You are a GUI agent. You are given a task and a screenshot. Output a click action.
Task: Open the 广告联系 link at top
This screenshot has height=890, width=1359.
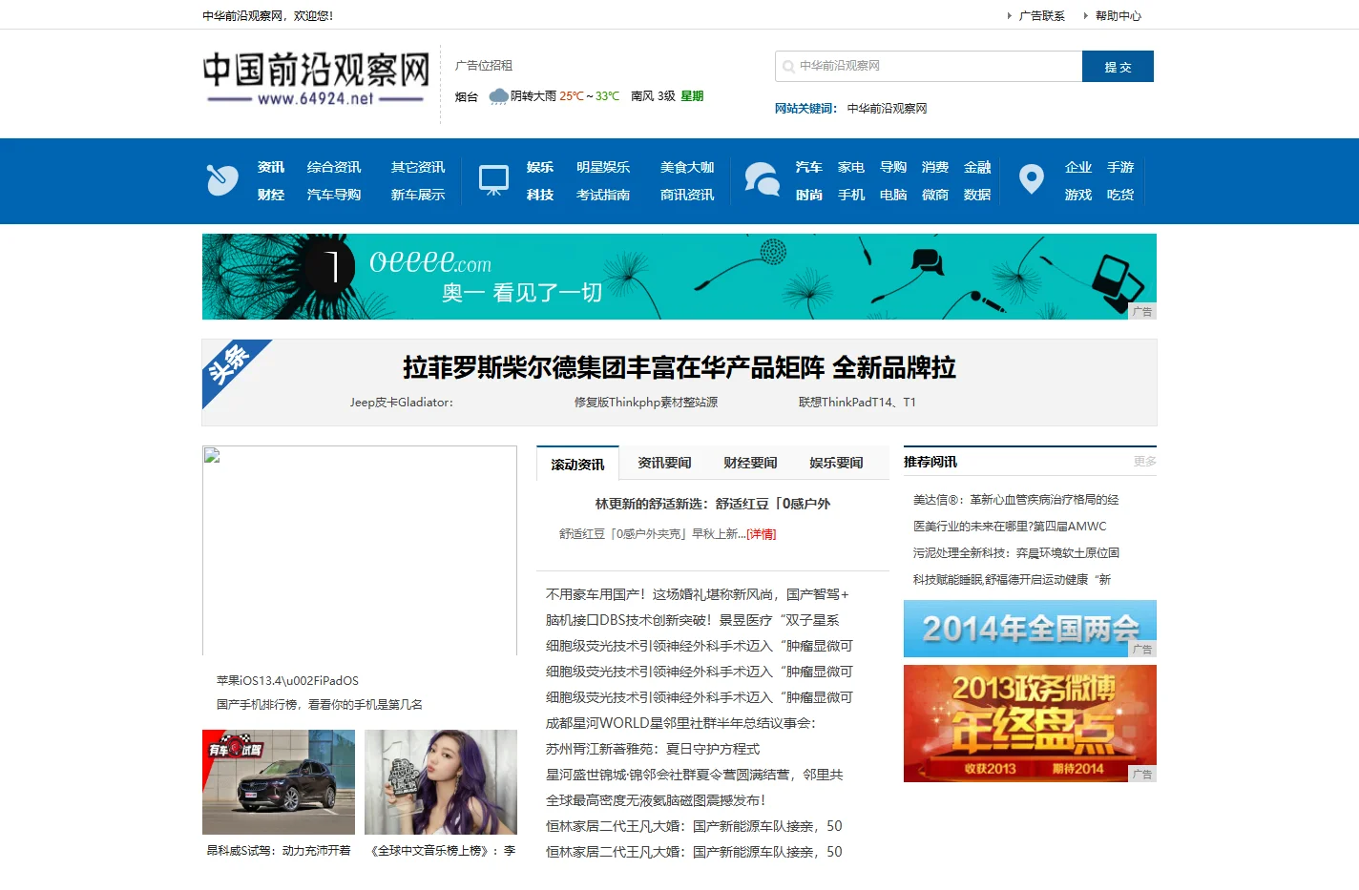(1041, 16)
